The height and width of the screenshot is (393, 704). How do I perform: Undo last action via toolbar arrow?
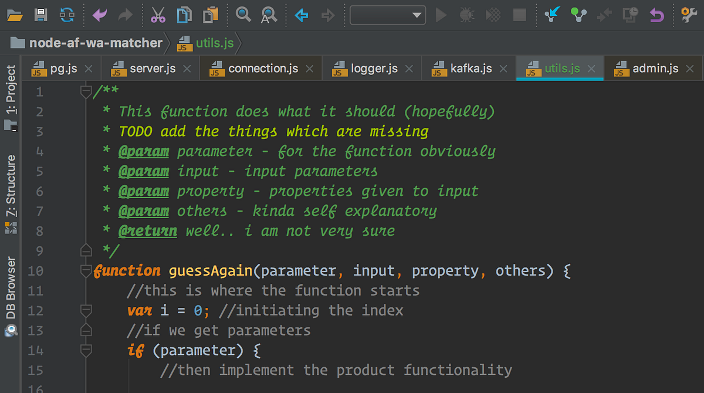coord(97,15)
